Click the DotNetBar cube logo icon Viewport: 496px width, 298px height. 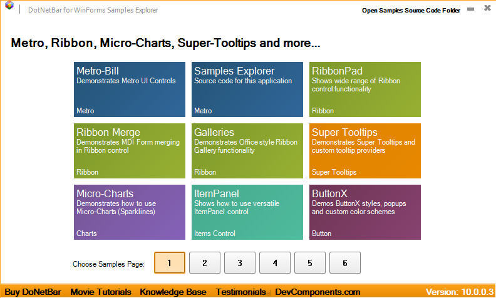pos(9,6)
